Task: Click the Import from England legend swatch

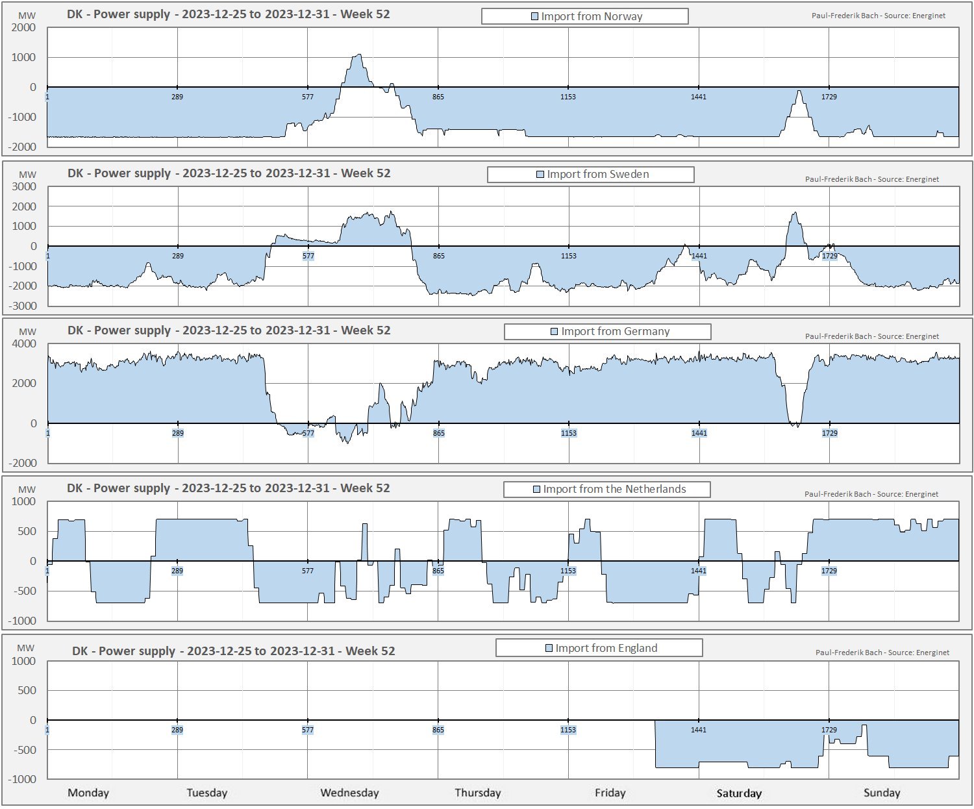Action: (x=549, y=649)
